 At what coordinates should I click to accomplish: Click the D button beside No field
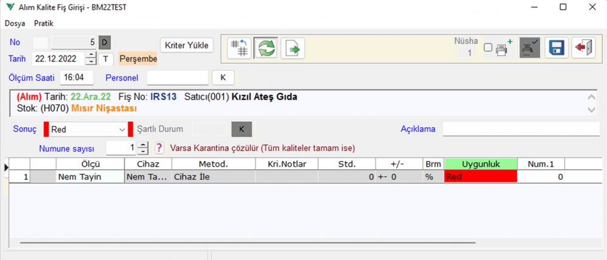tap(104, 42)
